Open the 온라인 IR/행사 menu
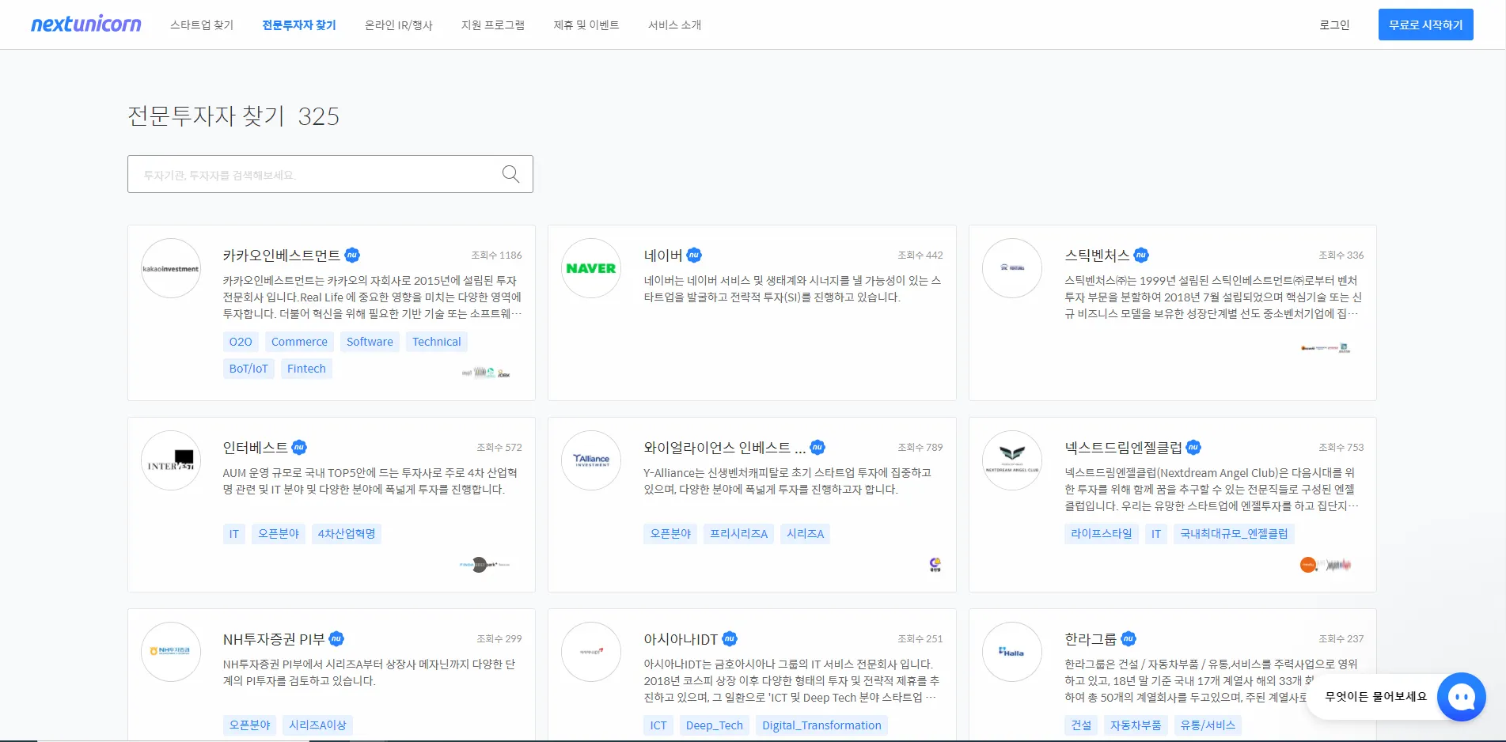The width and height of the screenshot is (1506, 742). 399,25
